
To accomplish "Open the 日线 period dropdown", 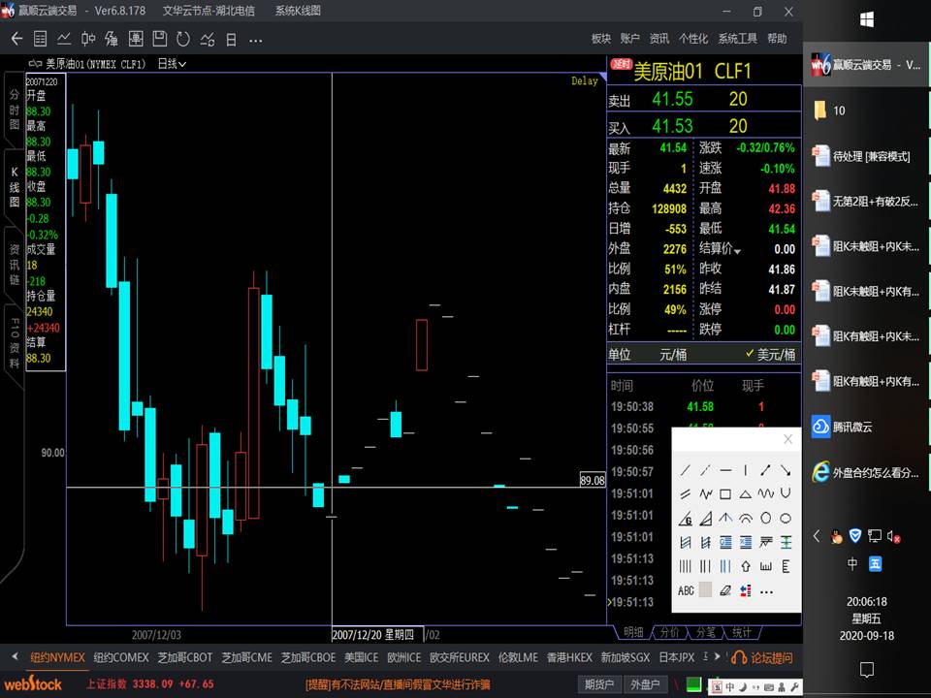I will tap(172, 64).
